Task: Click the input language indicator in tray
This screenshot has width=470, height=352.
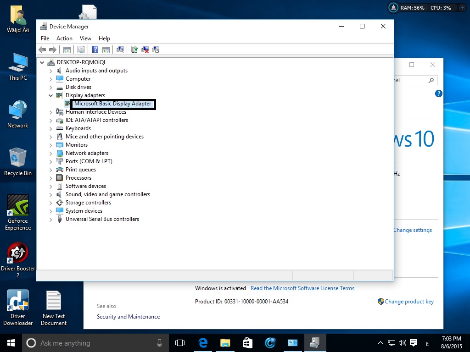Action: [x=427, y=343]
